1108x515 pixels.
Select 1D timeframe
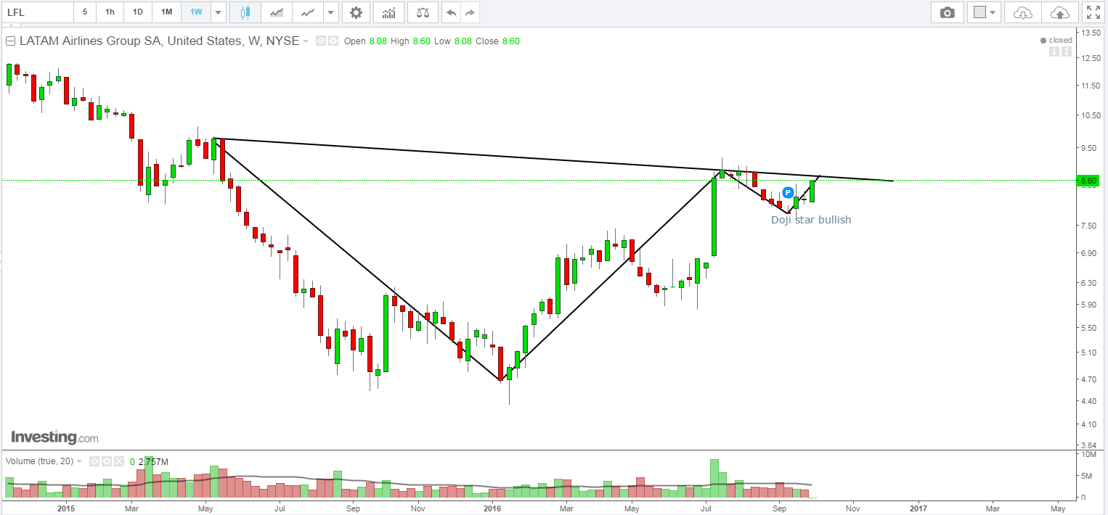click(x=137, y=12)
